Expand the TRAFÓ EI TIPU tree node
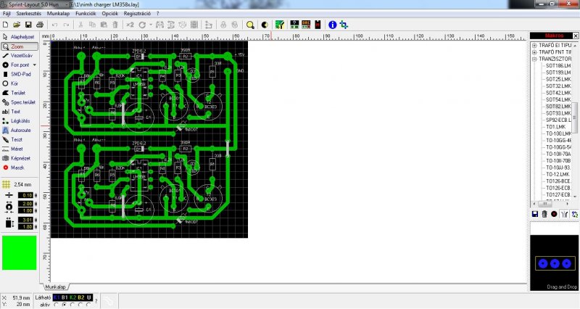 pos(534,45)
